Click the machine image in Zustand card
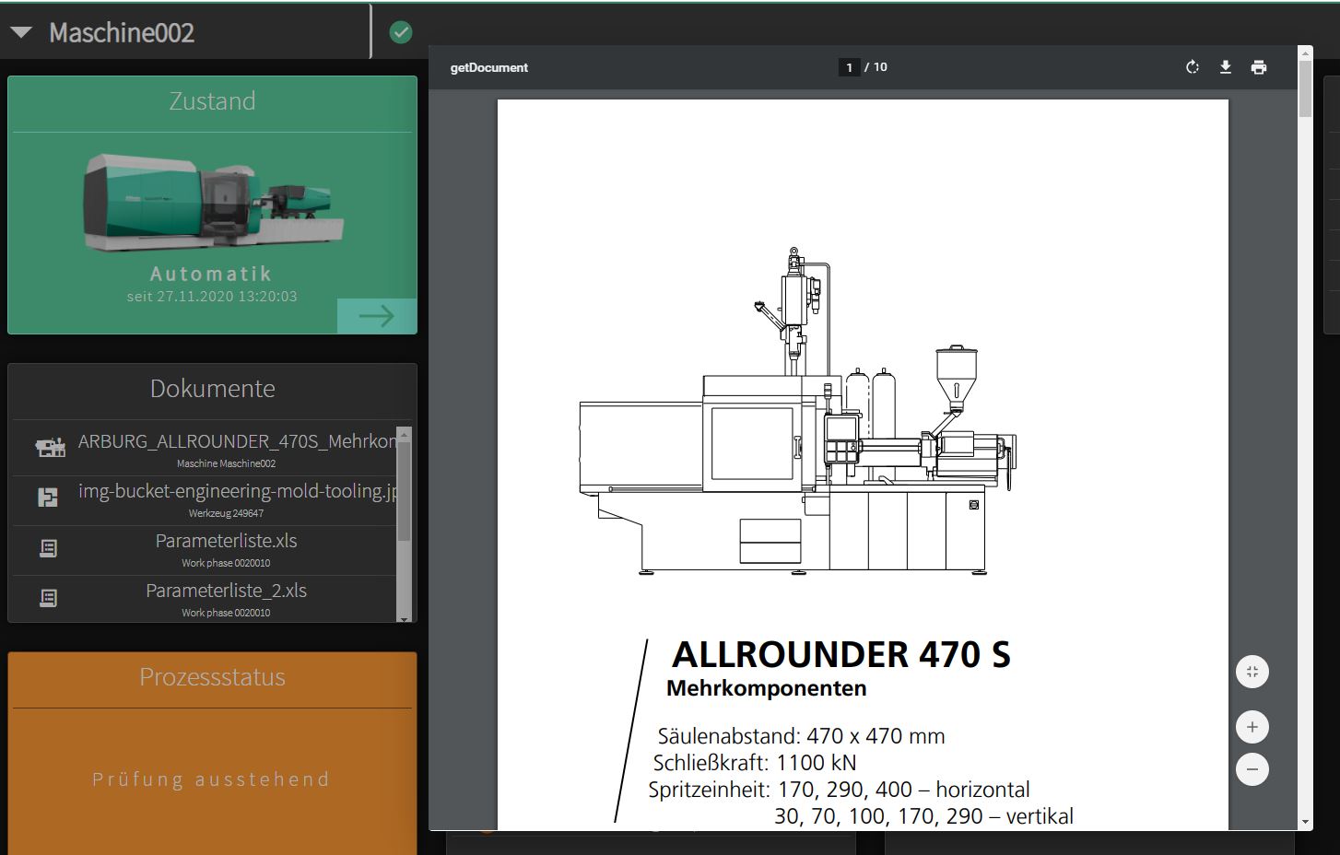The width and height of the screenshot is (1340, 855). click(213, 205)
